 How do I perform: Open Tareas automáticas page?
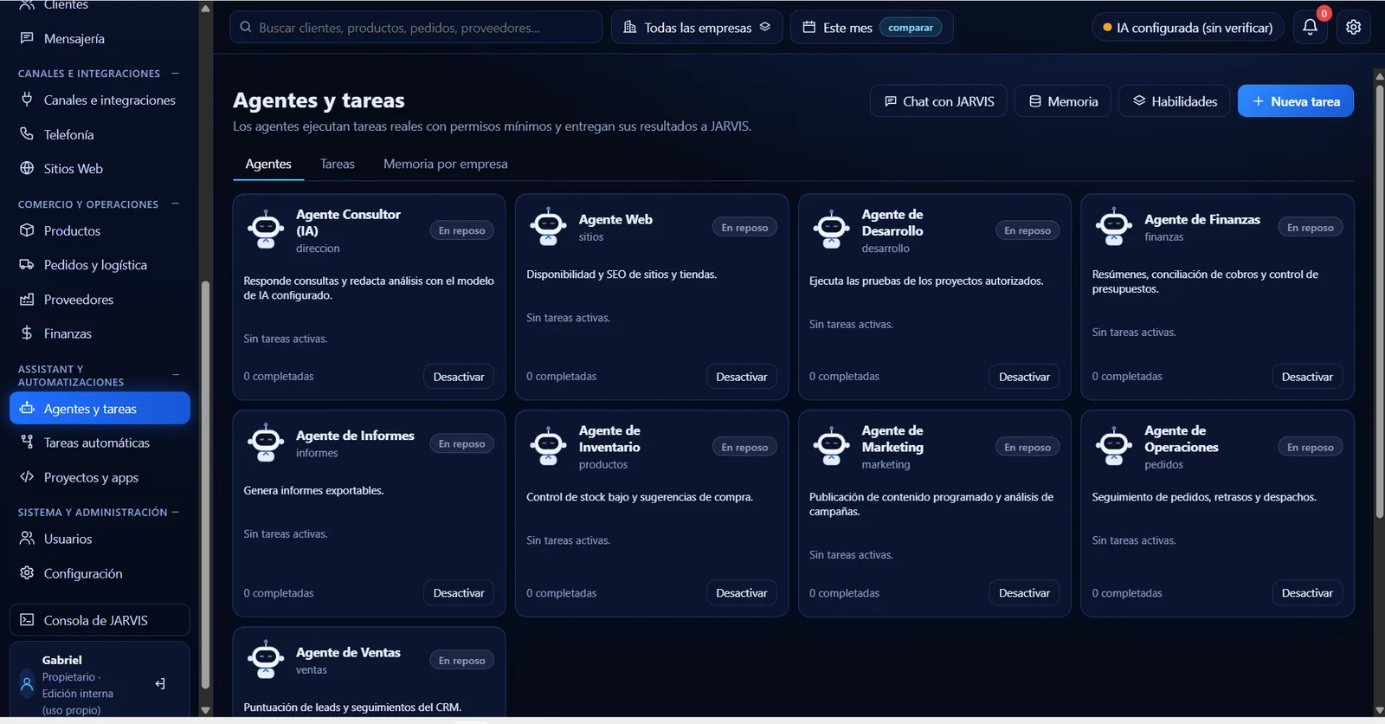pos(100,443)
